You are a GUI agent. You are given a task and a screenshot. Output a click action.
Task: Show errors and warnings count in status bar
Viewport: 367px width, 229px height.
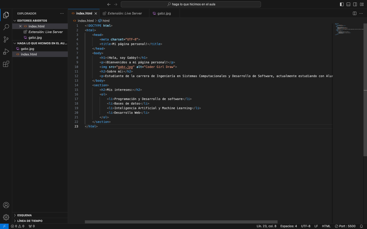[x=18, y=226]
